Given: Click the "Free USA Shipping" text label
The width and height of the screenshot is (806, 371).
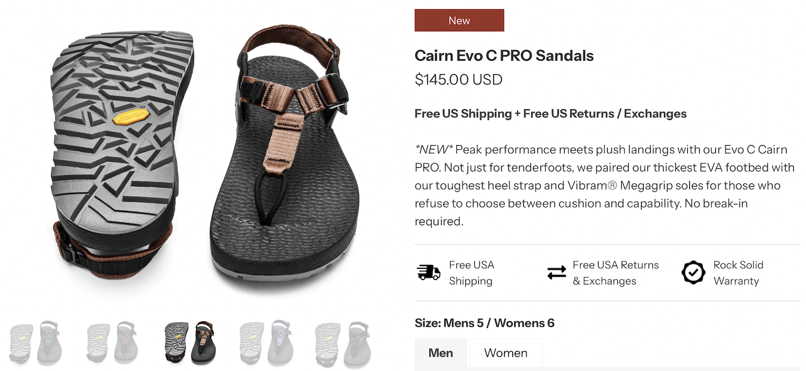Looking at the screenshot, I should click(x=471, y=273).
